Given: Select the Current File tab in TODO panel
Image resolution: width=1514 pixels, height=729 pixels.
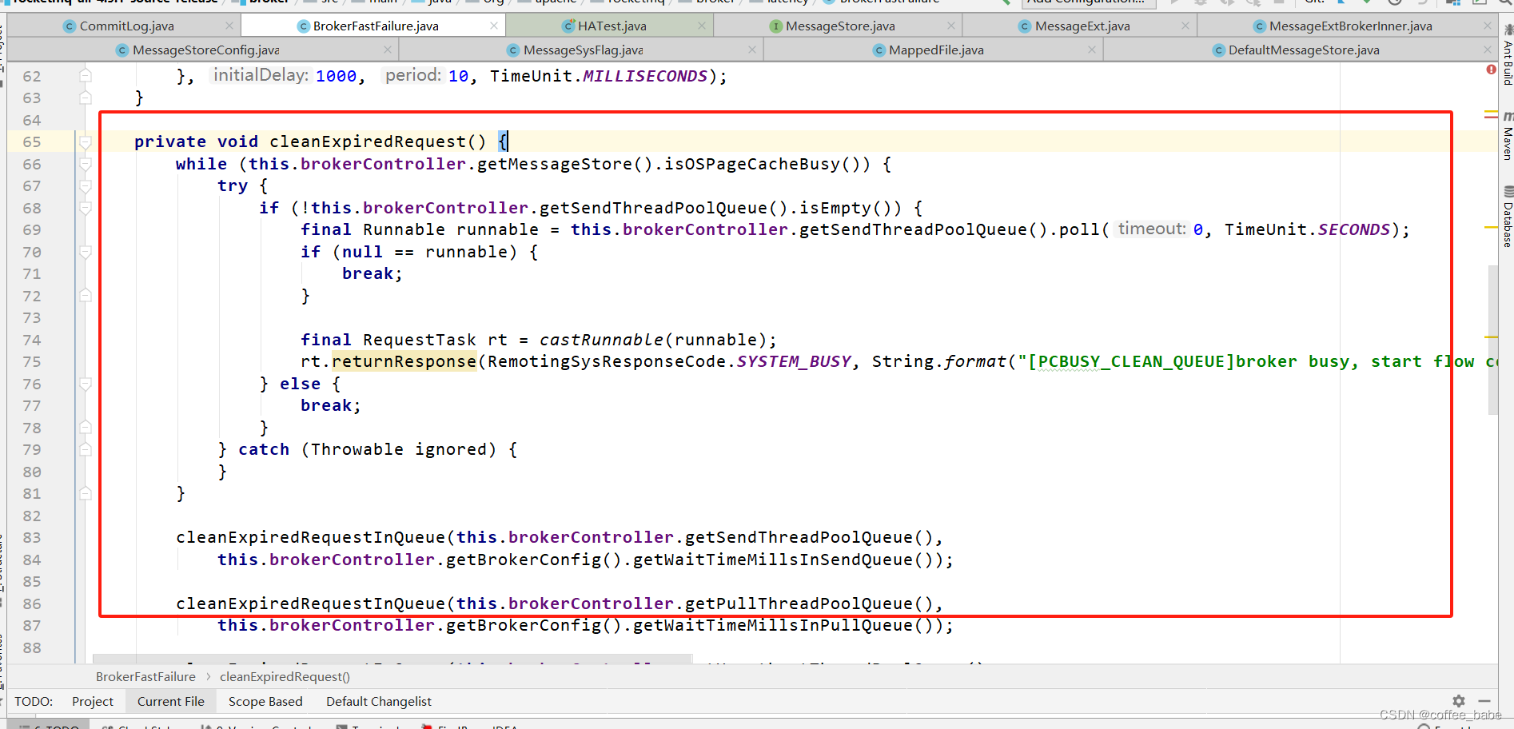Looking at the screenshot, I should click(x=171, y=701).
